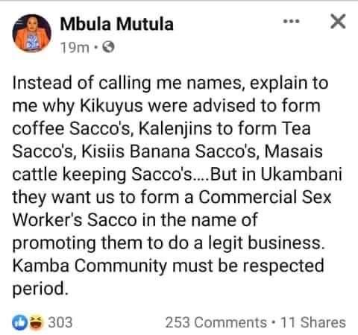Click the phrase 'Commercial Sex' in the post
The height and width of the screenshot is (335, 358).
point(265,197)
